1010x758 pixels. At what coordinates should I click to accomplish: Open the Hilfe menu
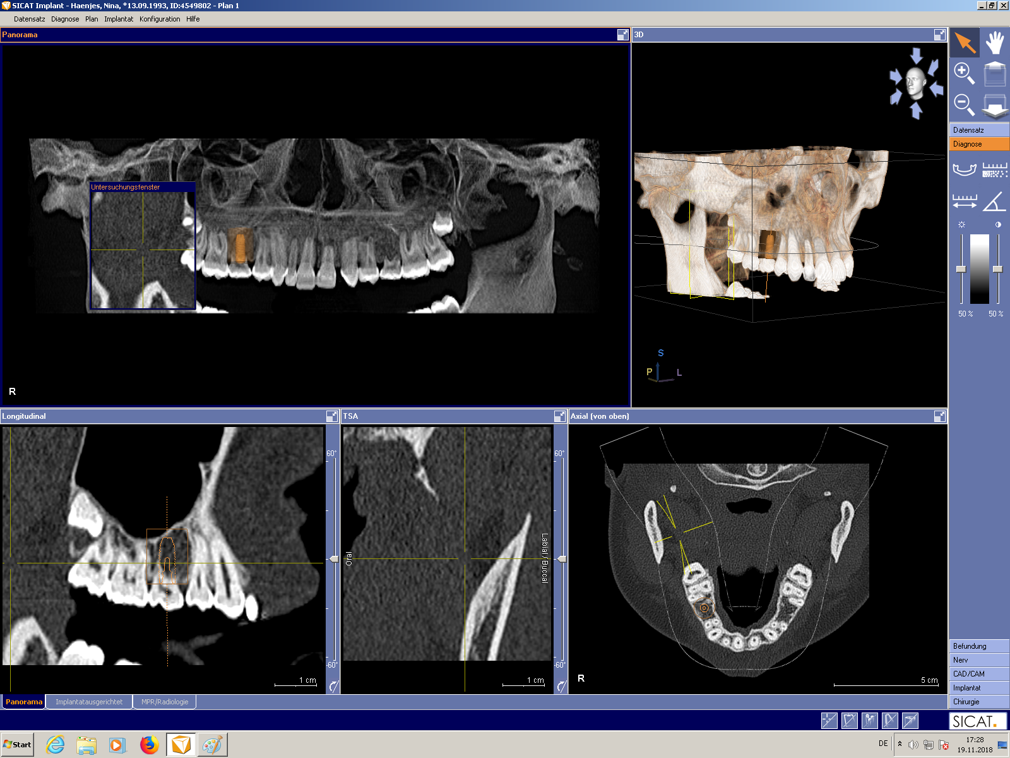click(193, 19)
